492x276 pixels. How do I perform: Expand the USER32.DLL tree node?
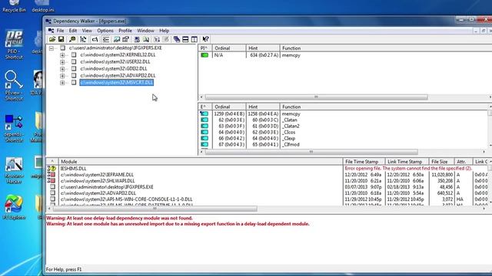(x=62, y=62)
